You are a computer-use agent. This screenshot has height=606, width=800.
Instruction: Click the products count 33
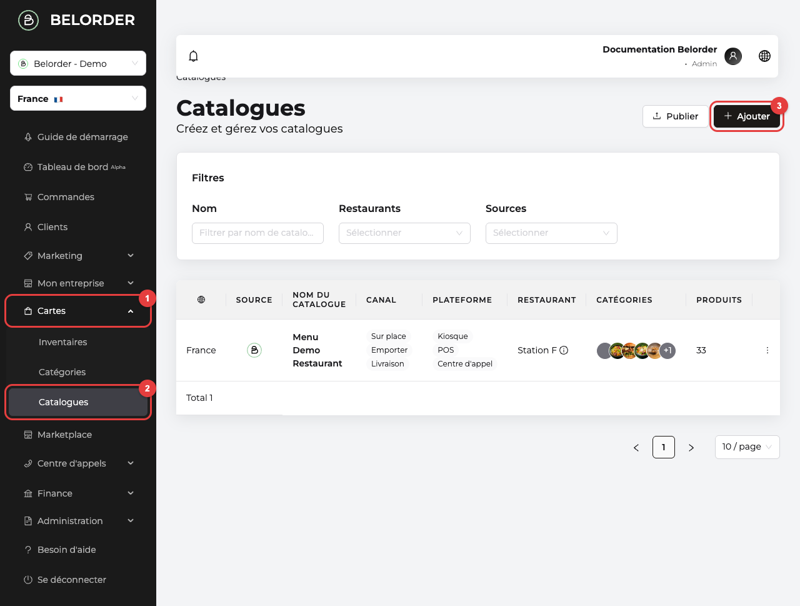[701, 350]
